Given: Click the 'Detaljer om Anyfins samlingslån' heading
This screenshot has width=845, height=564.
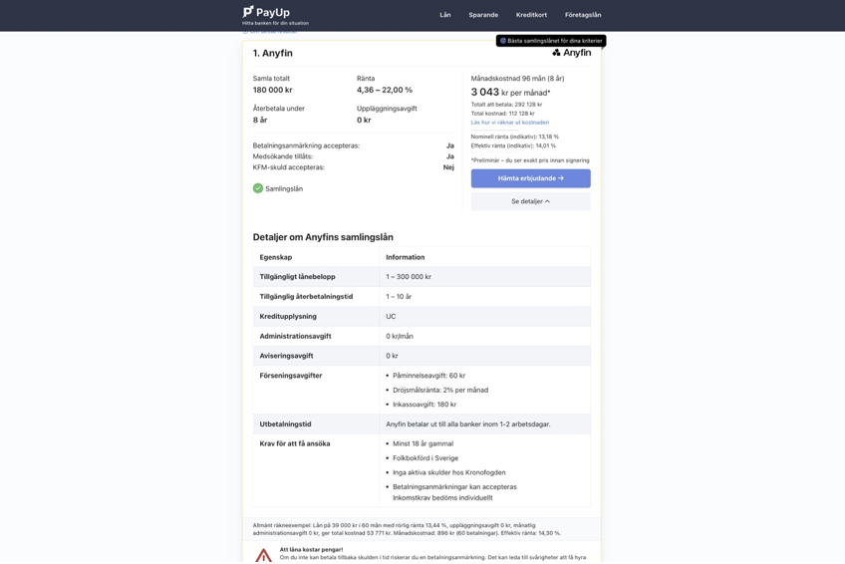Looking at the screenshot, I should 323,237.
